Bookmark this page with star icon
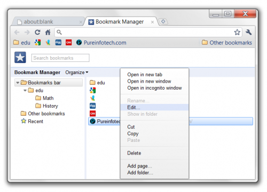The width and height of the screenshot is (267, 192). point(237,33)
